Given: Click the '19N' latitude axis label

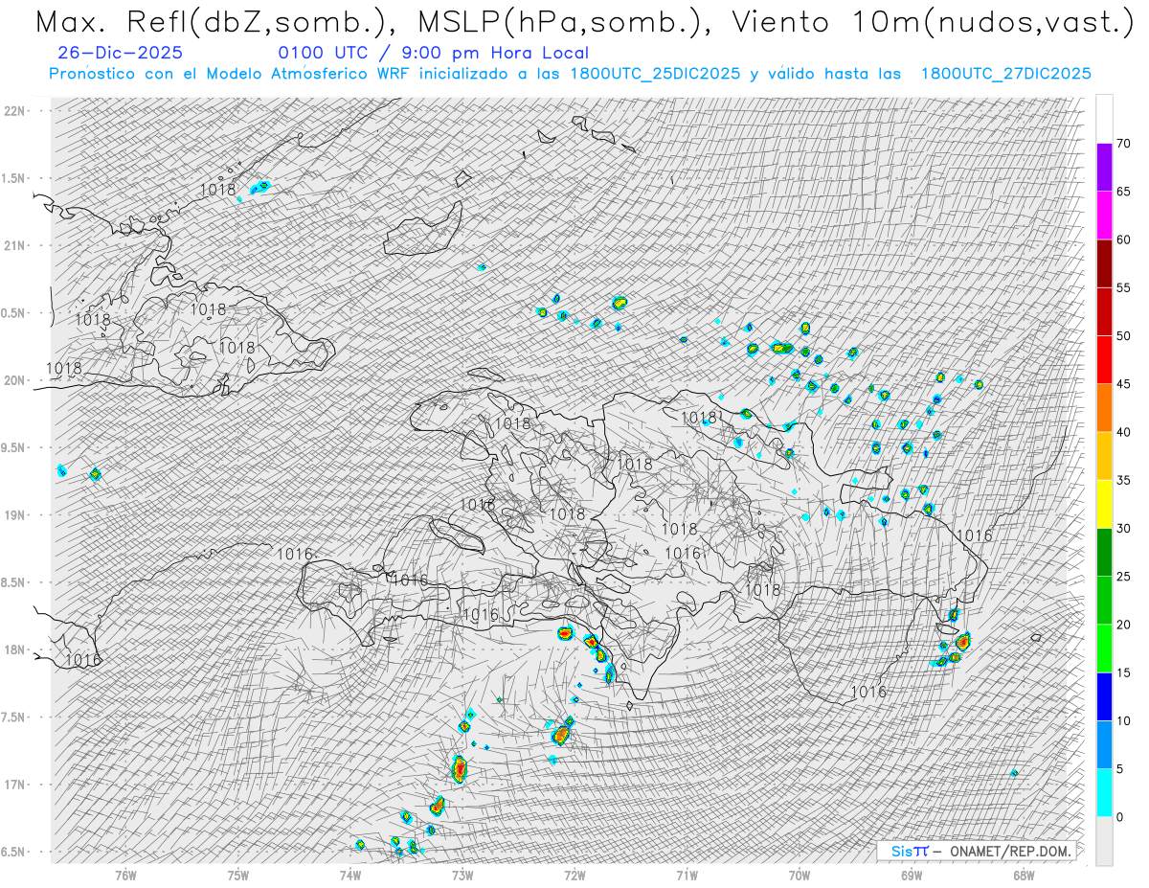Looking at the screenshot, I should [x=14, y=514].
